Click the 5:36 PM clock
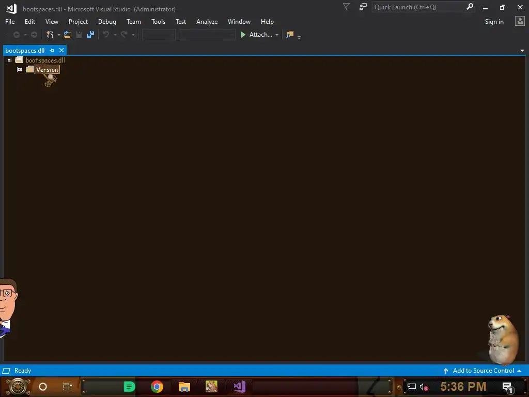The height and width of the screenshot is (397, 529). point(463,387)
